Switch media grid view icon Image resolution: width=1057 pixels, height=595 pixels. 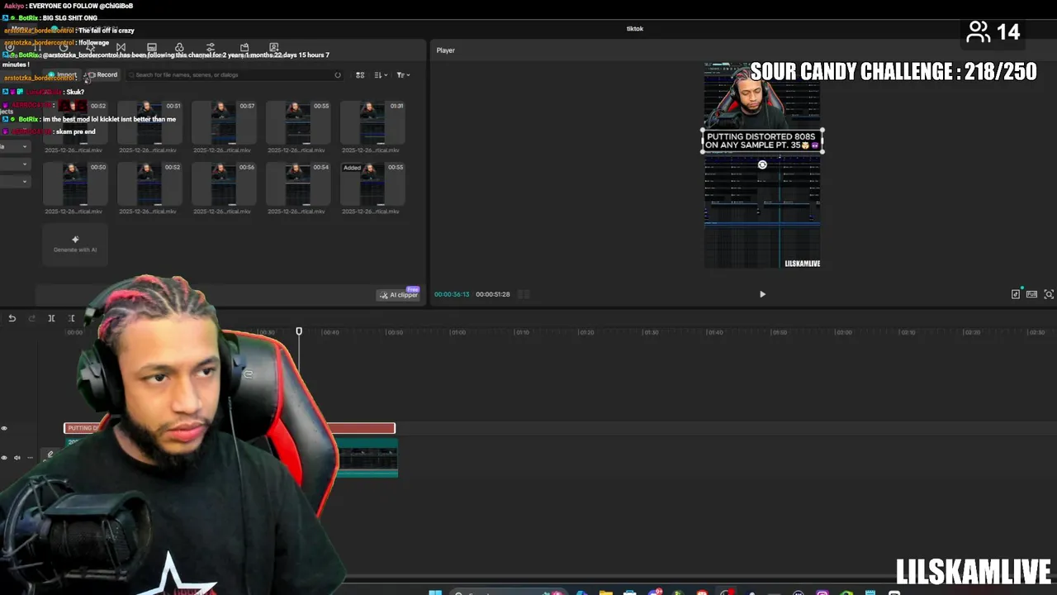(x=360, y=75)
